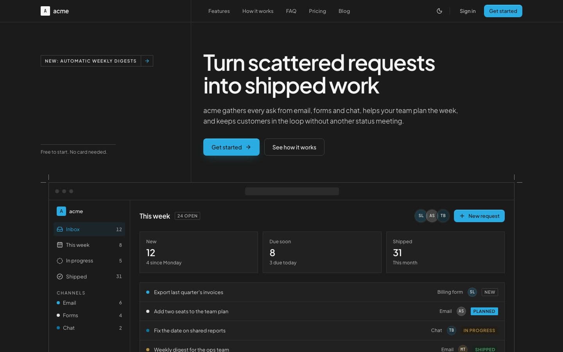Click SL avatar in header group
The width and height of the screenshot is (563, 352).
[x=421, y=216]
